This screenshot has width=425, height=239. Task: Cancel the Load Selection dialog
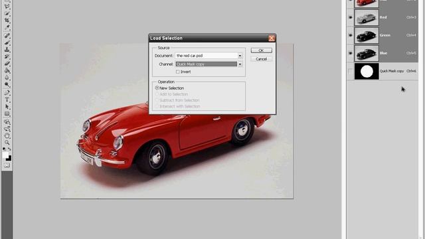click(261, 59)
